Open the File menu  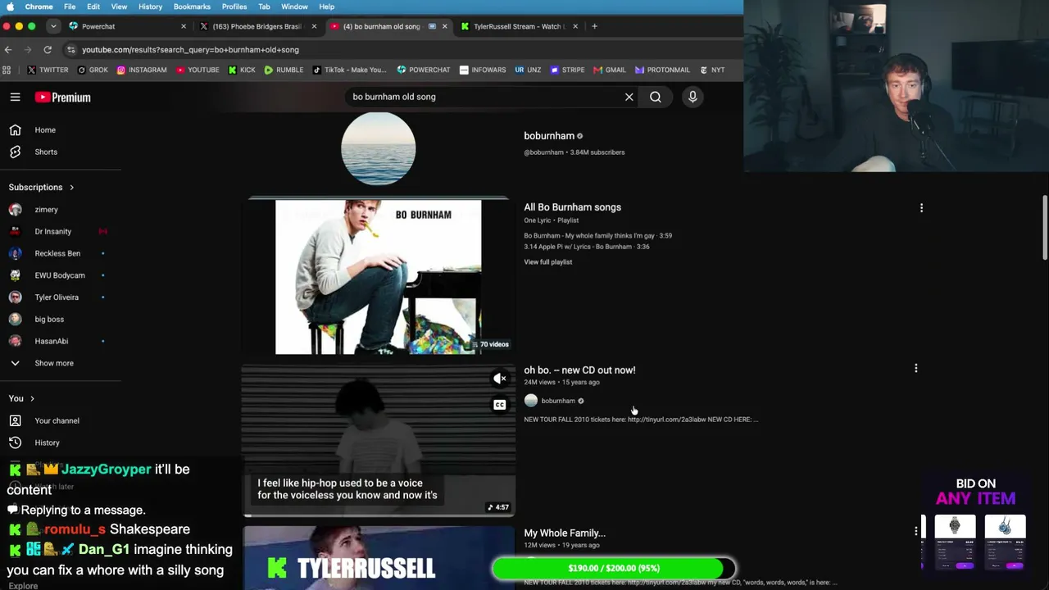point(70,7)
